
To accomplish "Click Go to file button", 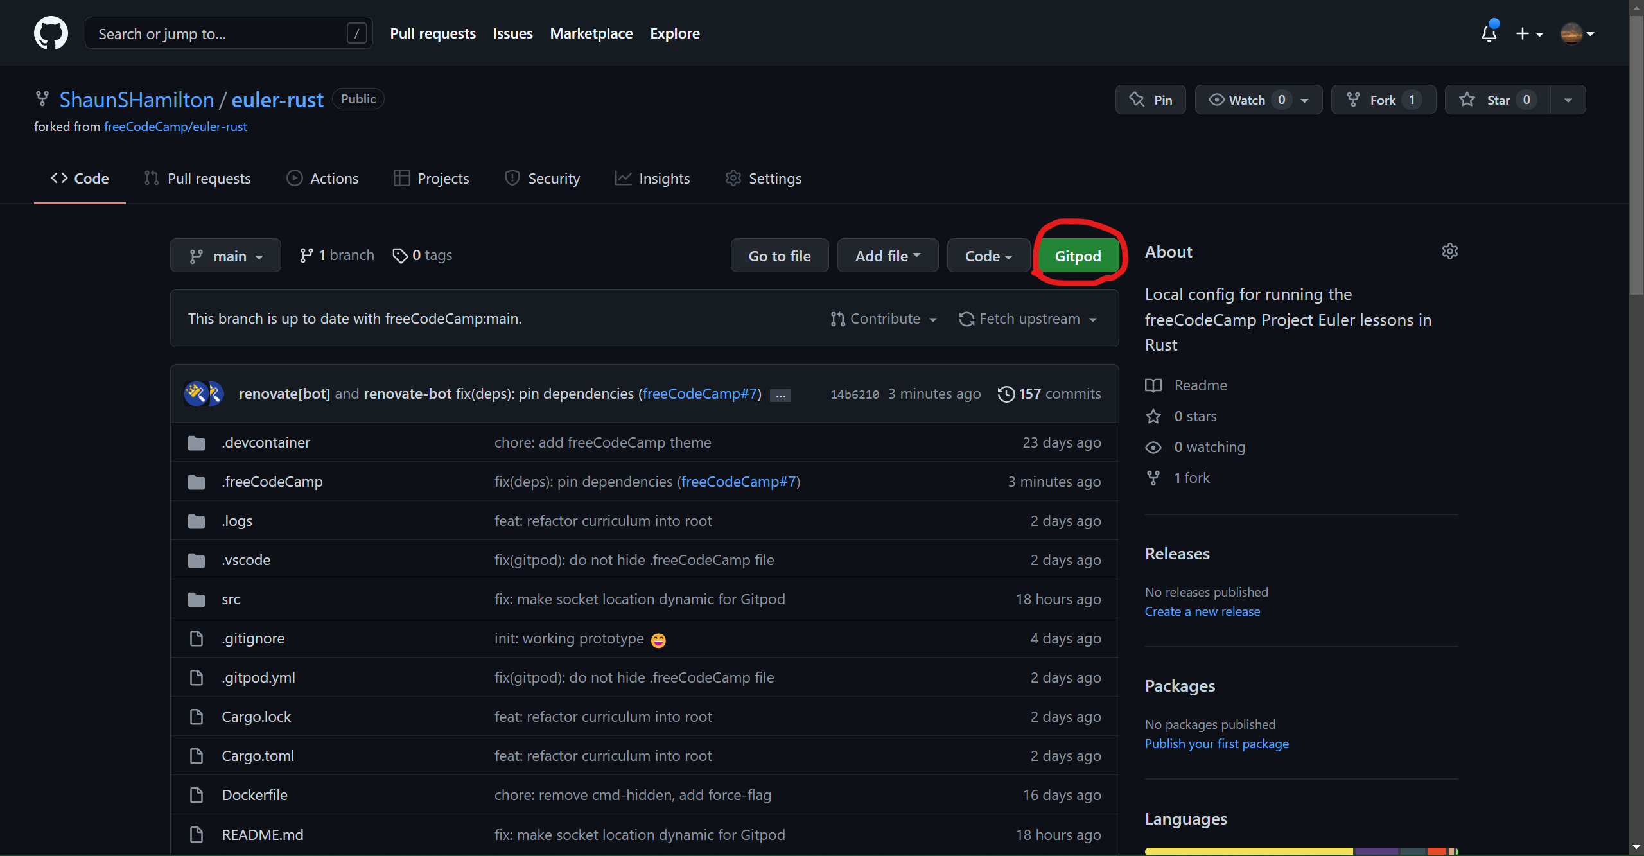I will [780, 256].
